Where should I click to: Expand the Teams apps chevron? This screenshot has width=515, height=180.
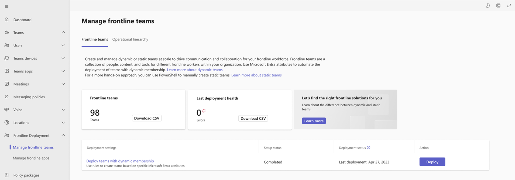pyautogui.click(x=63, y=71)
